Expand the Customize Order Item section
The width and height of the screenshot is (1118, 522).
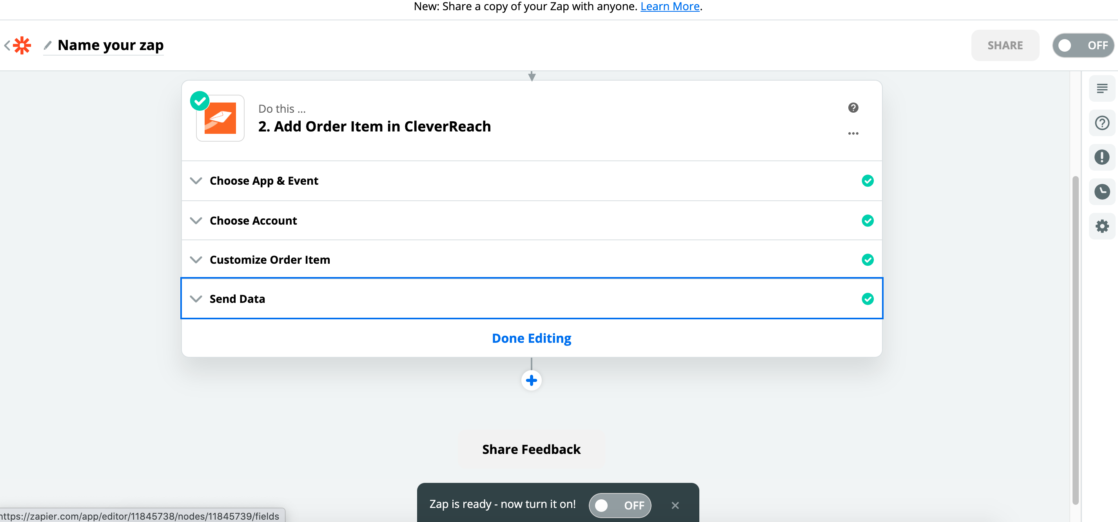[270, 259]
